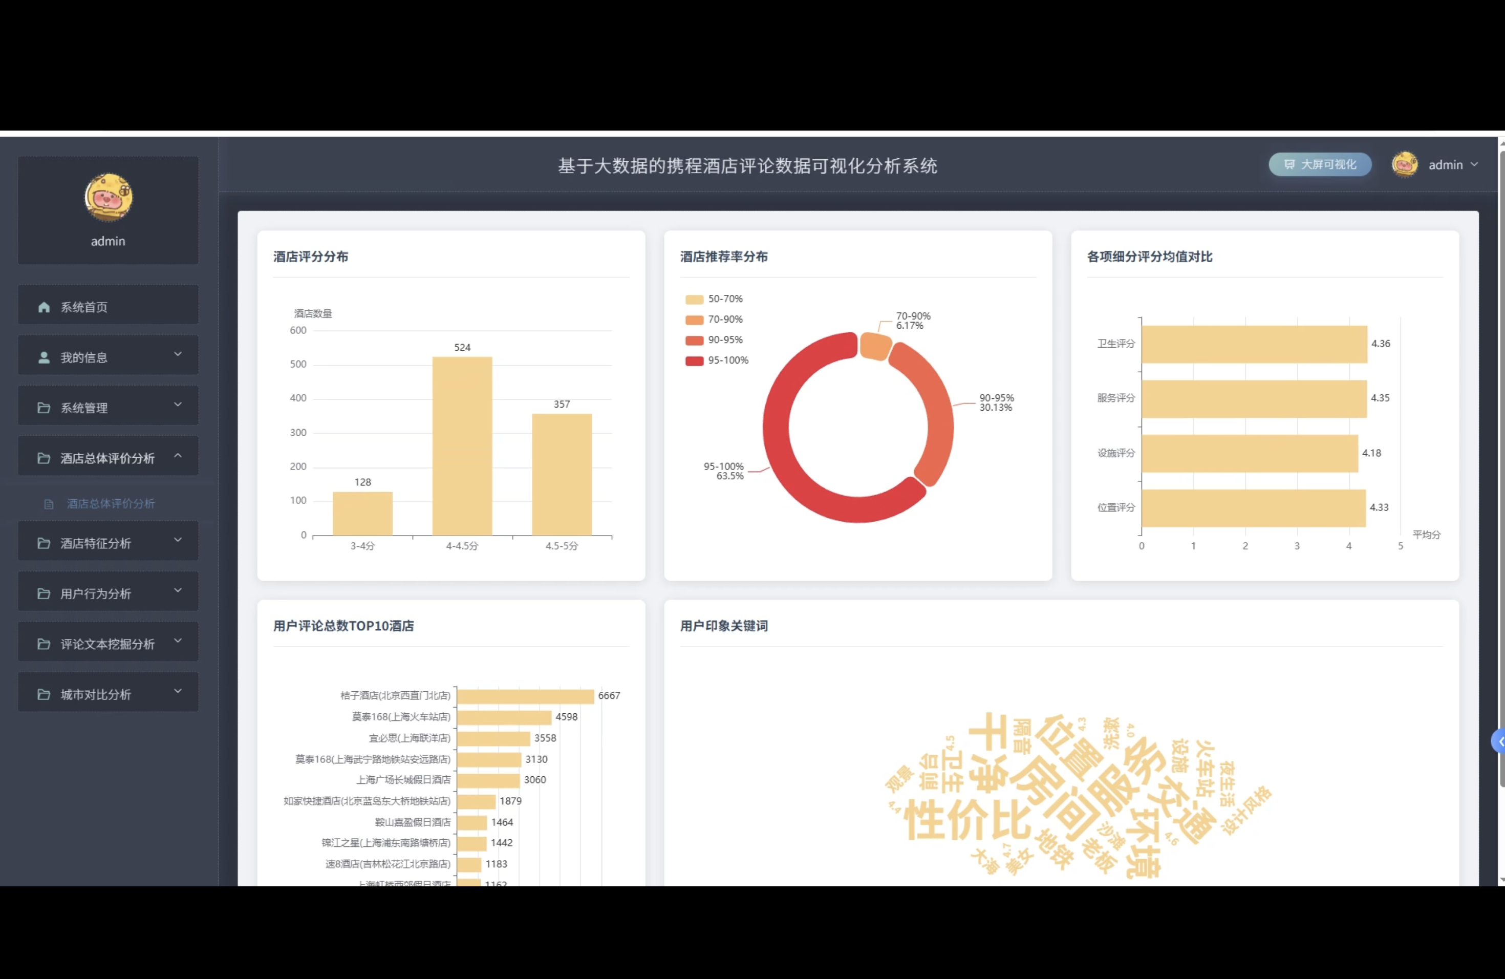This screenshot has width=1505, height=979.
Task: Click the 70-90% donut segment
Action: tap(875, 346)
